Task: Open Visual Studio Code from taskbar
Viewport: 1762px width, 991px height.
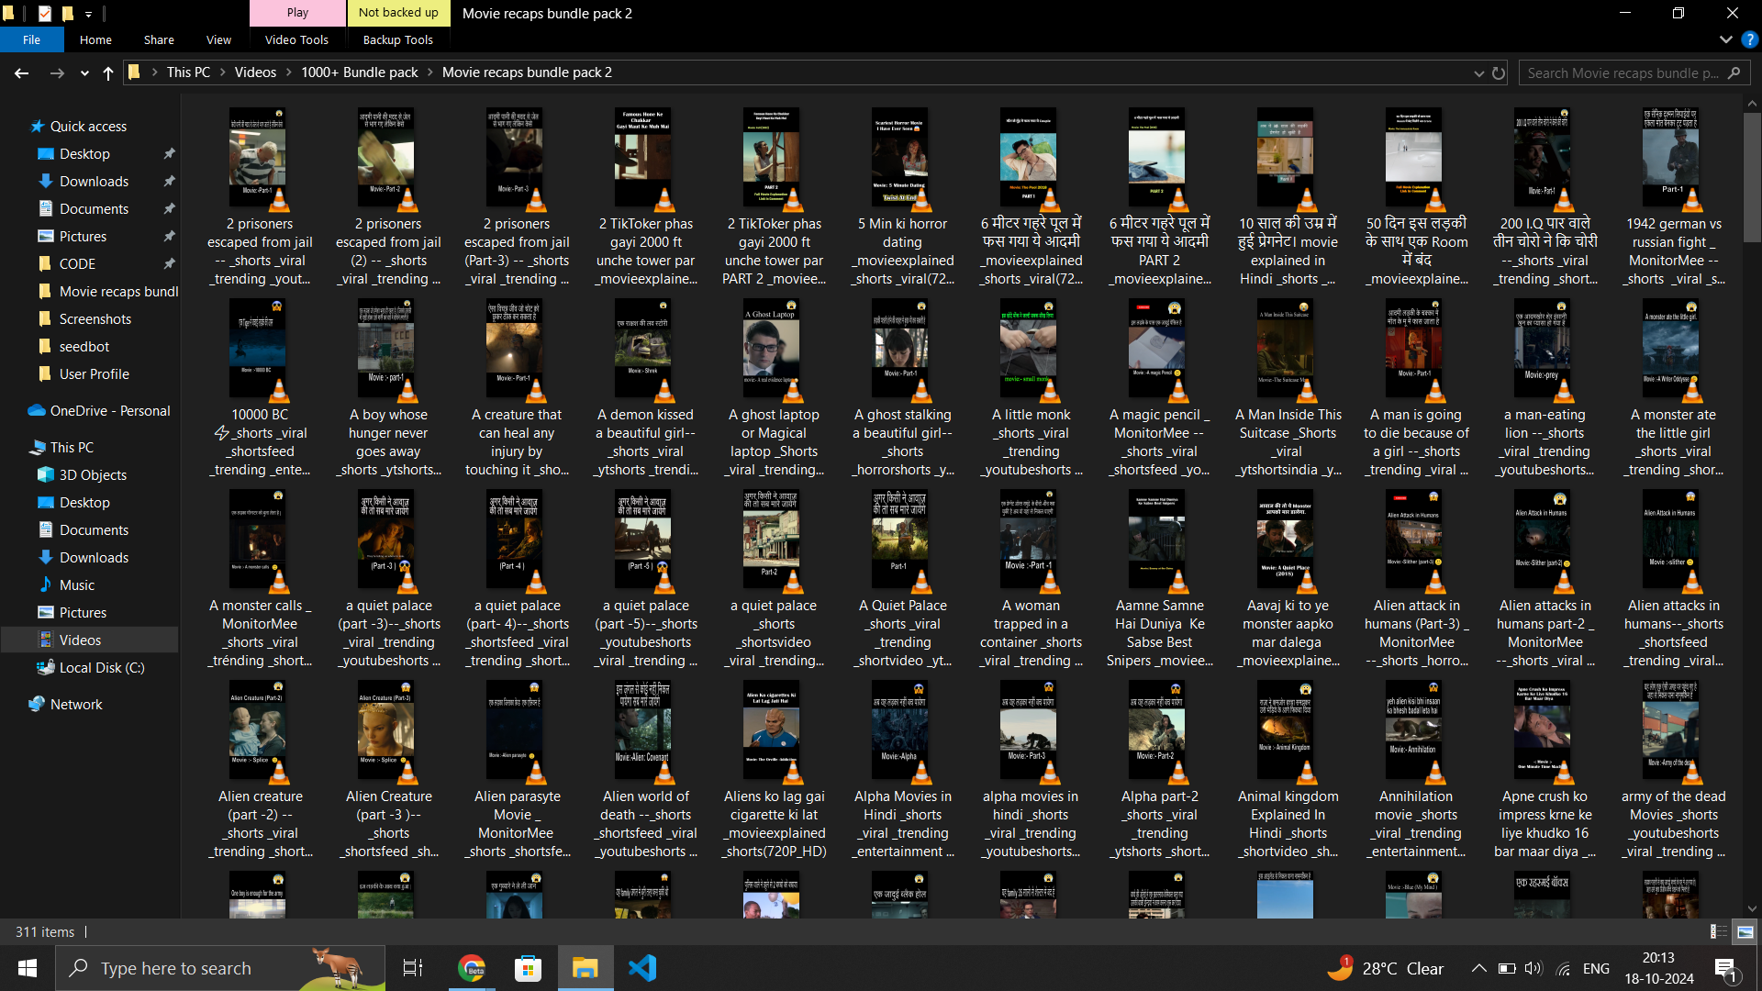Action: click(x=642, y=968)
